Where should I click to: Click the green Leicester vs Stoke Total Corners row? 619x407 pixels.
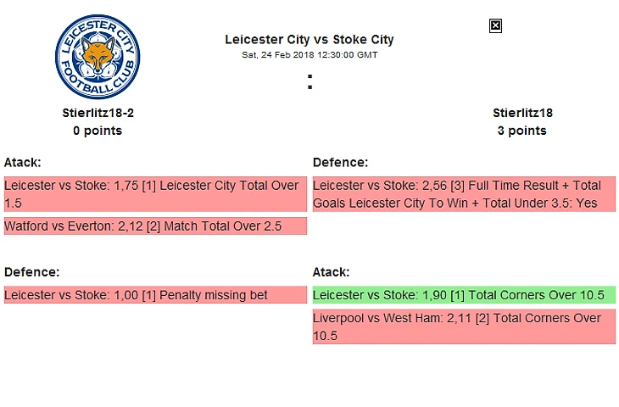(x=463, y=295)
